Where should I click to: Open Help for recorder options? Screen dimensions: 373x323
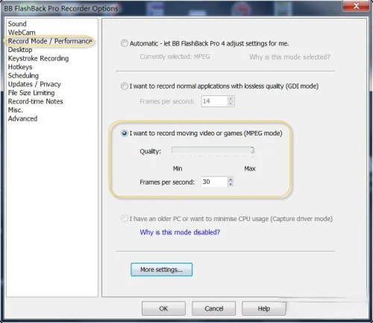(263, 308)
